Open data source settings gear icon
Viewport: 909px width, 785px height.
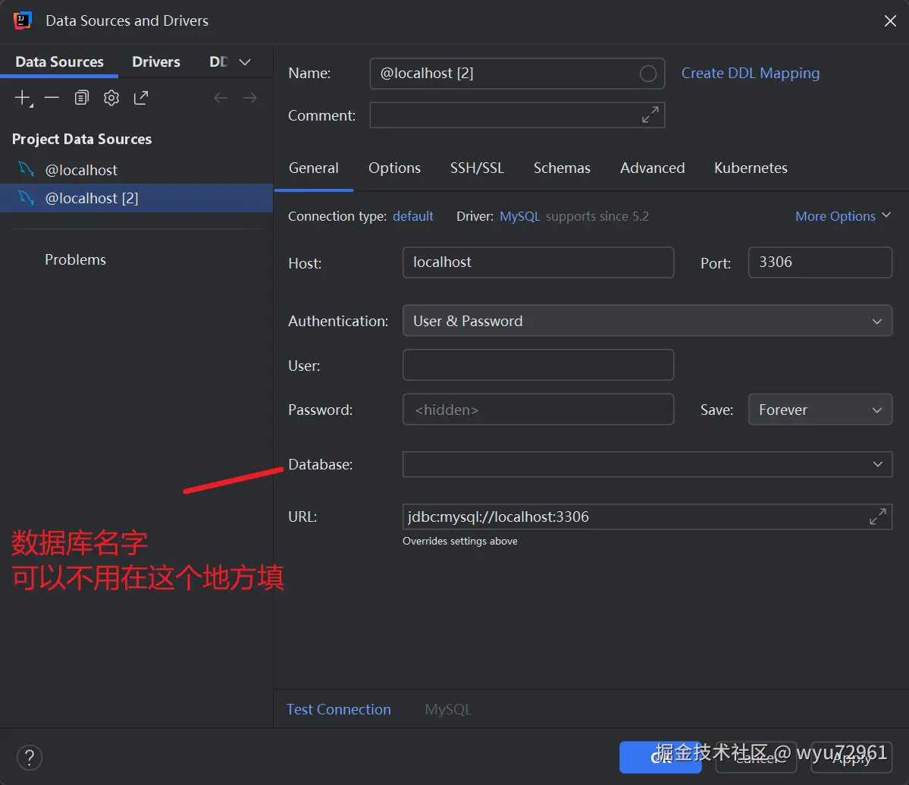point(111,98)
